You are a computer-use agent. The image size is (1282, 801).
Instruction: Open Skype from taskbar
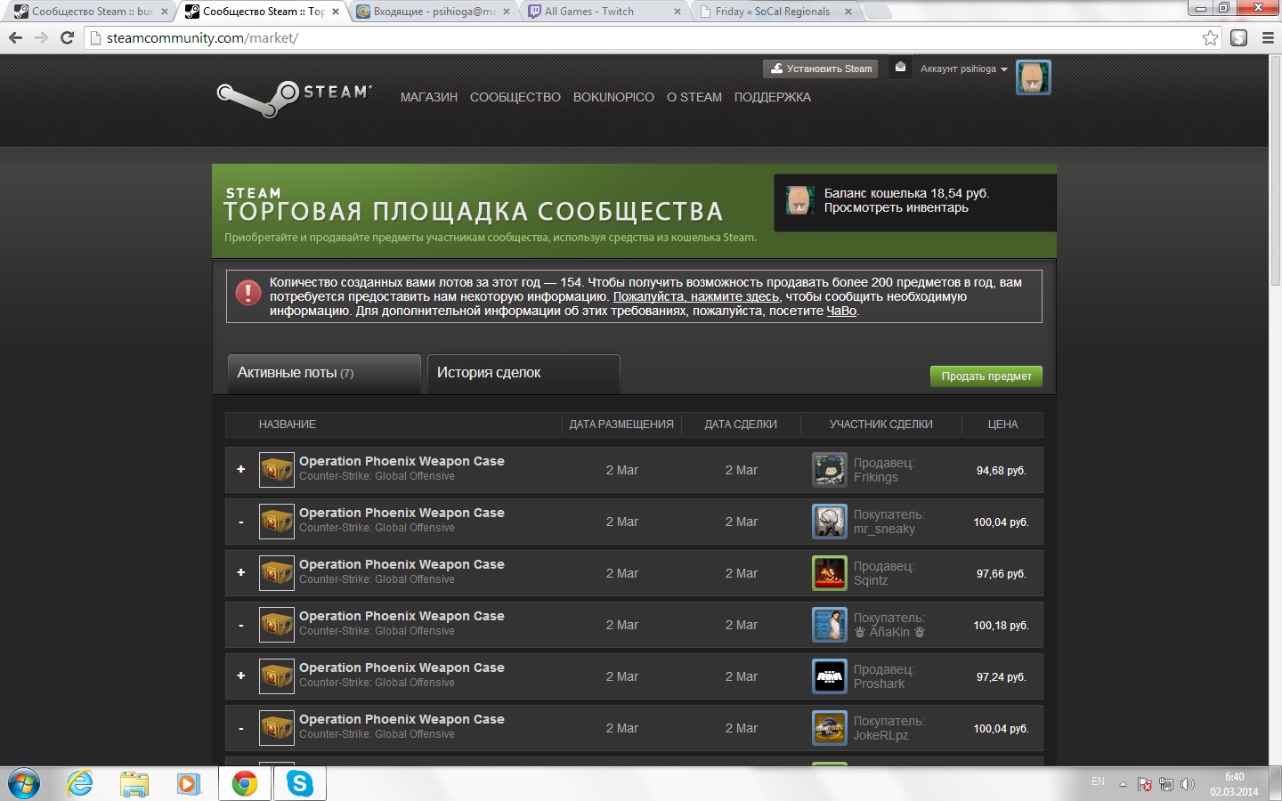click(x=300, y=783)
